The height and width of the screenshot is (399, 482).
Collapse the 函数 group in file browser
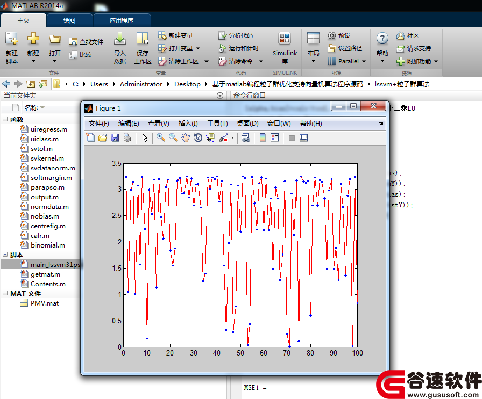click(5, 119)
